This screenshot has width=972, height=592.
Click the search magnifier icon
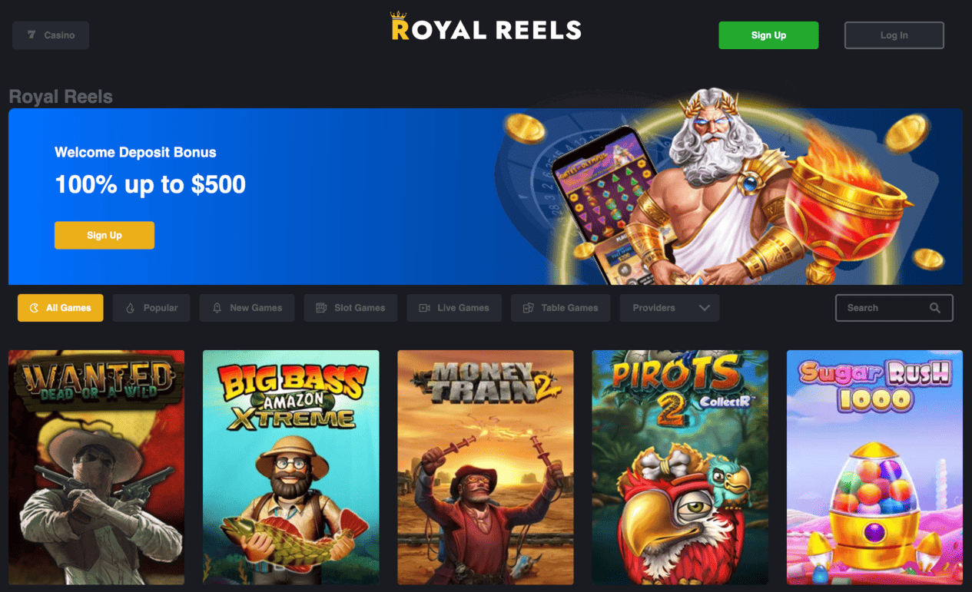934,308
